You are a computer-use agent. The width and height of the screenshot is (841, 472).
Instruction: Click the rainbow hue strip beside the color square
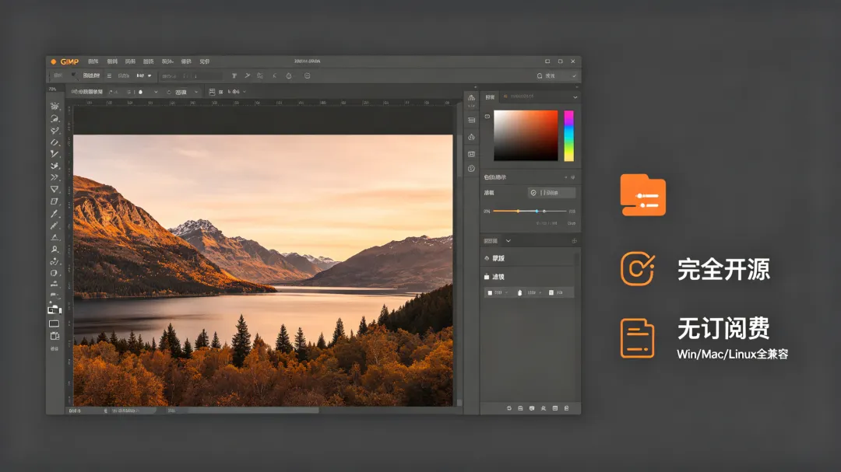tap(568, 135)
